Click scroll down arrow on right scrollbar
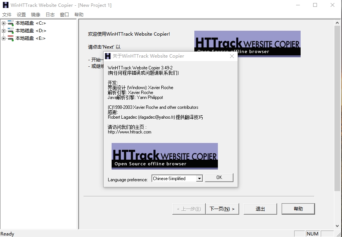 [x=337, y=226]
